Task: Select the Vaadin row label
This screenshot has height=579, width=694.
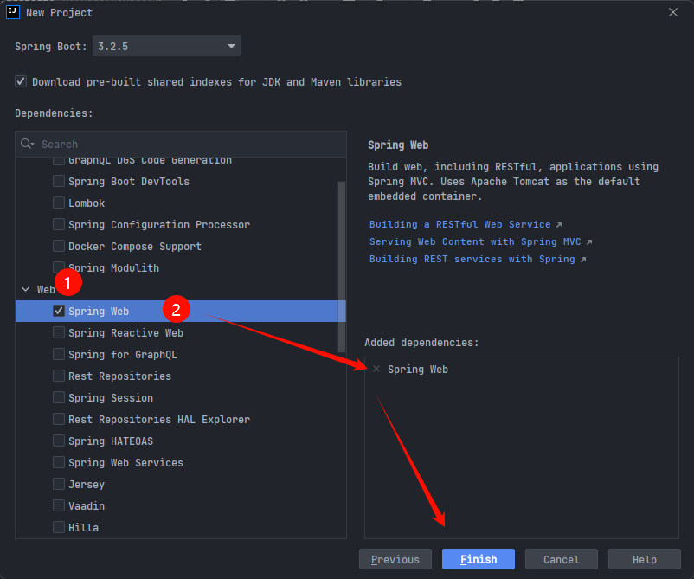Action: tap(87, 506)
